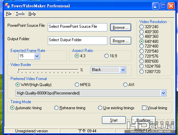
Task: Click the PowerPoint Source File input field
Action: (77, 27)
